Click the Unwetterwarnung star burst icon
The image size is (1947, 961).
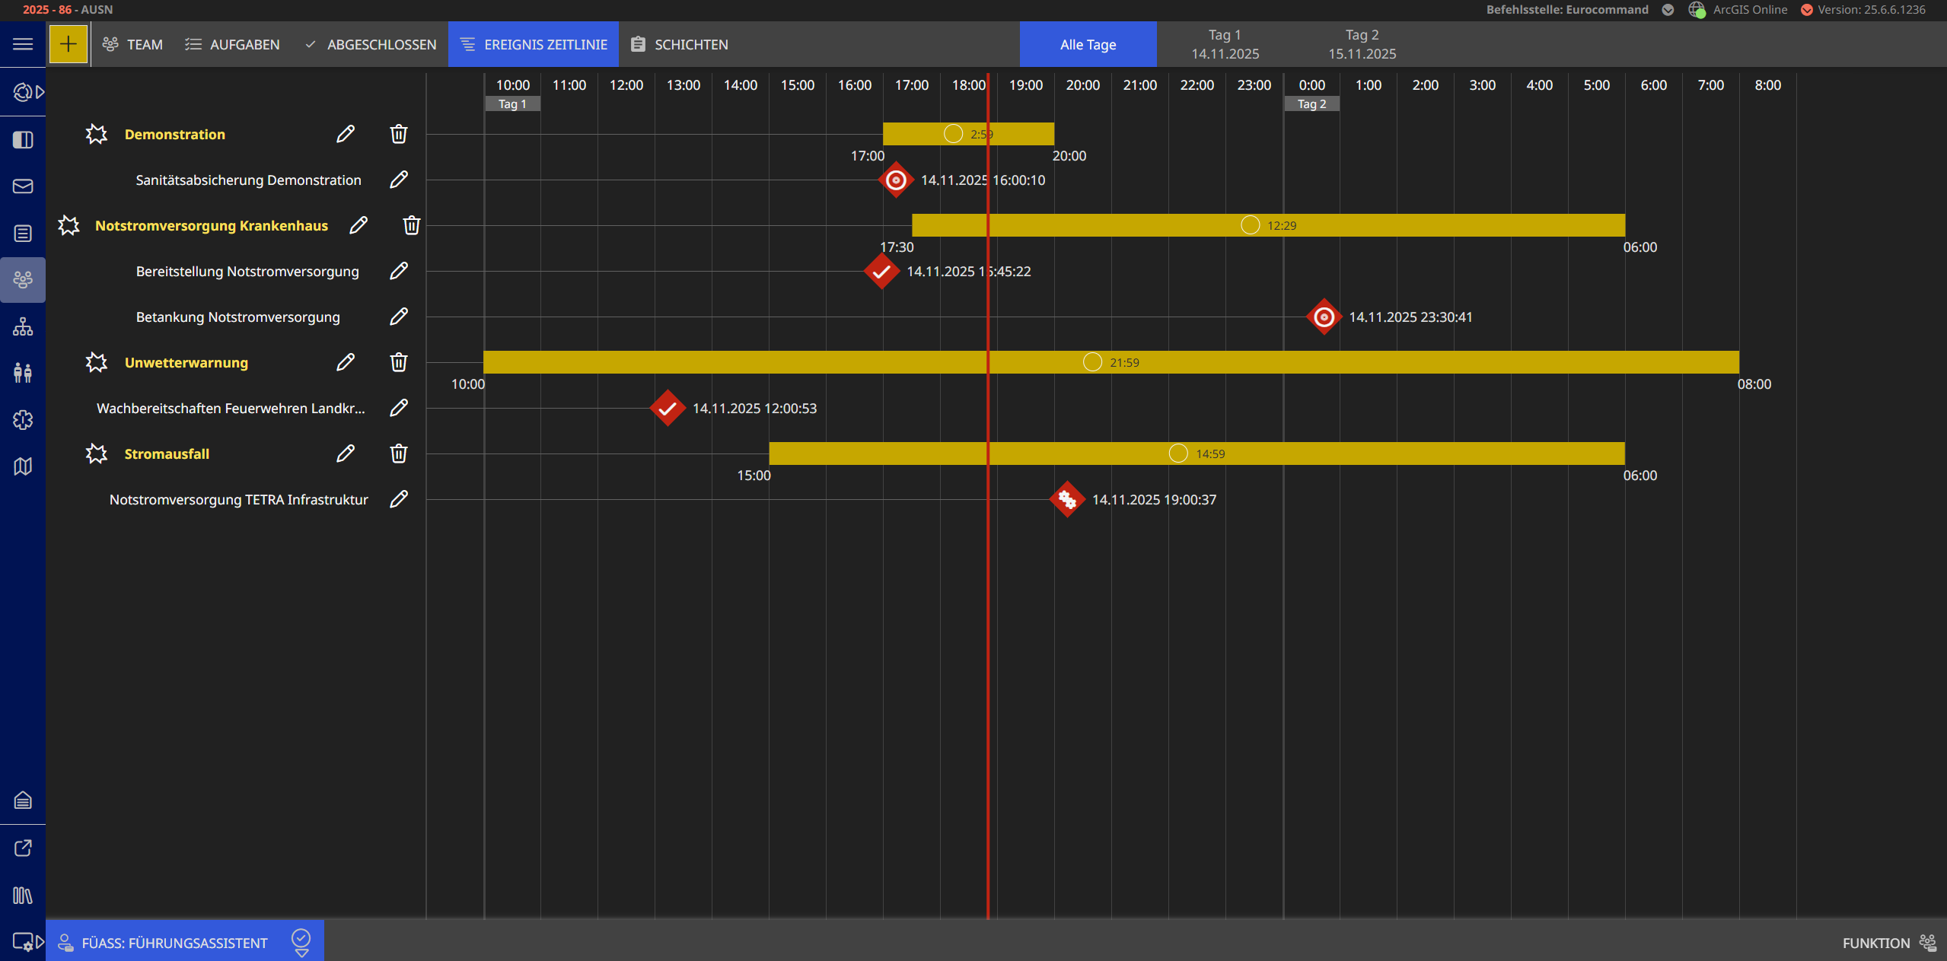coord(97,362)
